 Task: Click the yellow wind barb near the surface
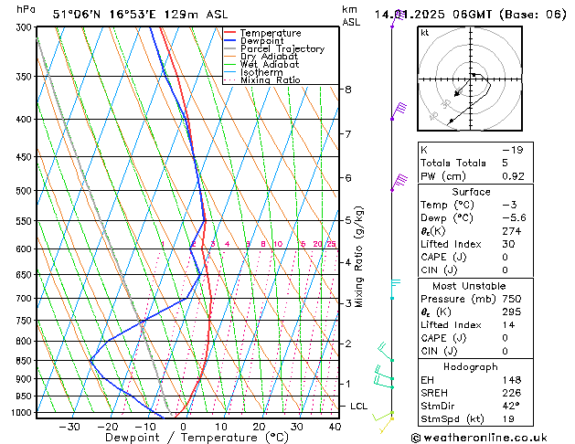386,426
